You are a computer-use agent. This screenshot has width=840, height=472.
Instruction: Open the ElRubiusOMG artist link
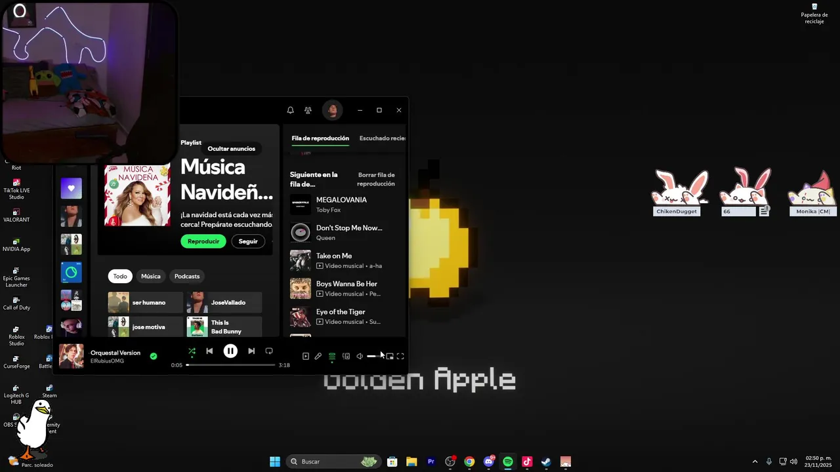point(107,361)
